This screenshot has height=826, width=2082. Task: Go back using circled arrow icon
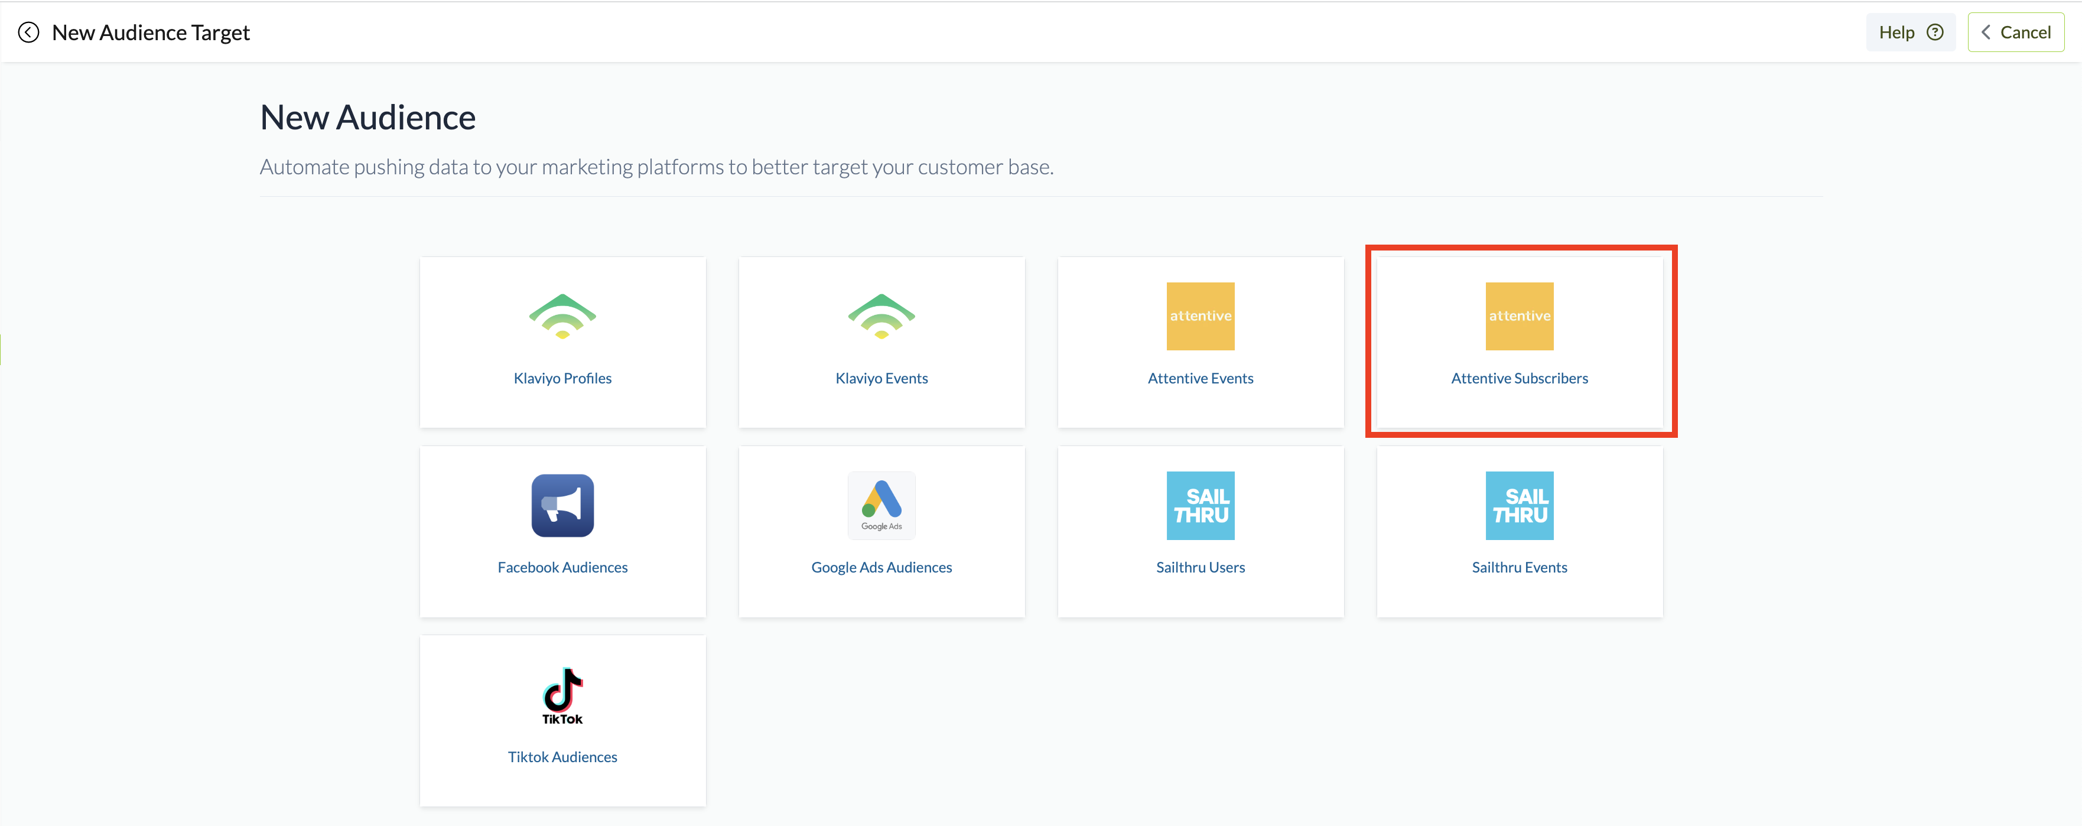click(x=28, y=32)
